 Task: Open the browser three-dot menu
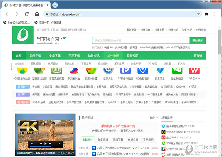(x=215, y=14)
